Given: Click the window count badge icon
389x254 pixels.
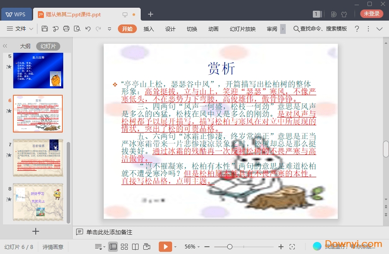Looking at the screenshot, I should click(317, 14).
